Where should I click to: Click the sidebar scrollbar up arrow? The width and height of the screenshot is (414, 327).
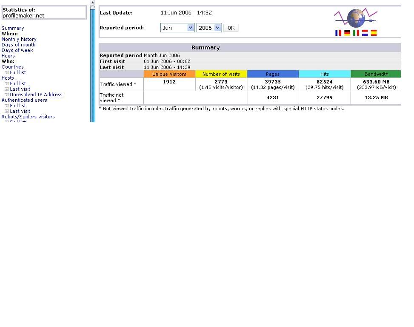point(93,3)
